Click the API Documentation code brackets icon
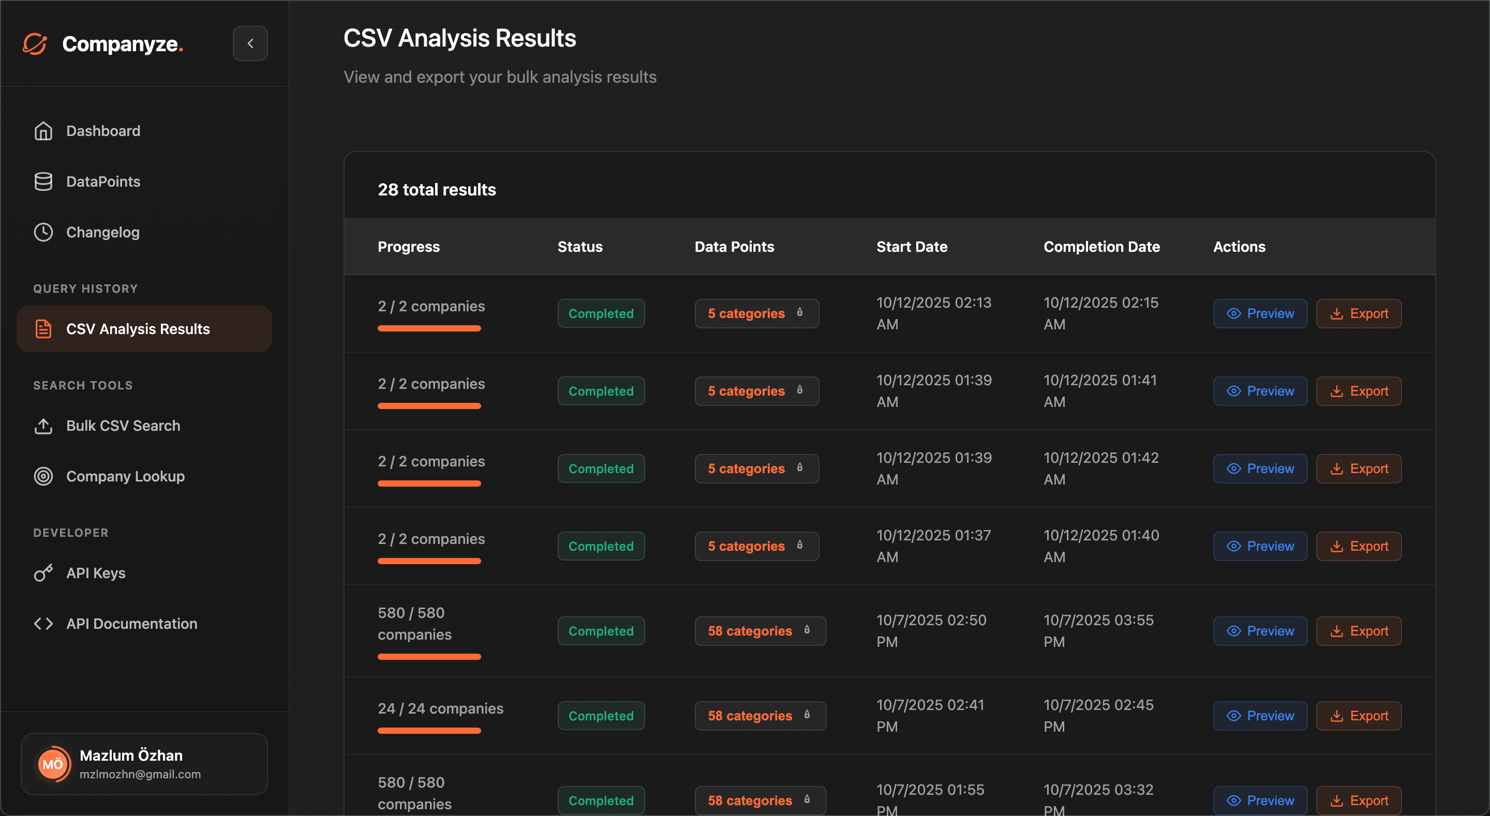The width and height of the screenshot is (1490, 816). [x=43, y=624]
